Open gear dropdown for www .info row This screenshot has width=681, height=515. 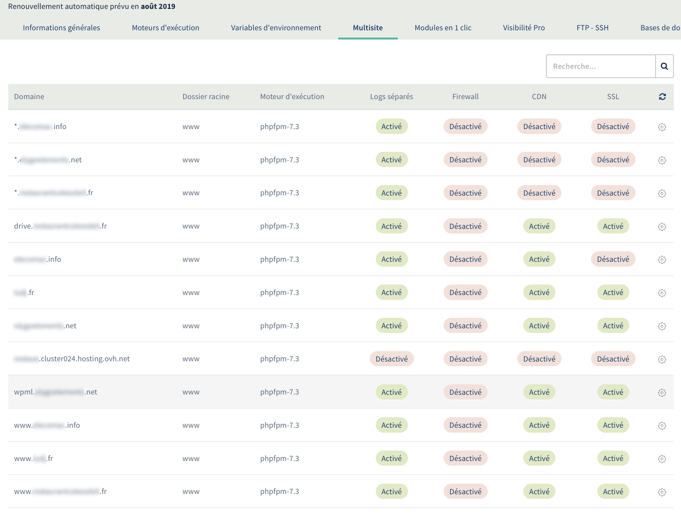click(x=662, y=425)
